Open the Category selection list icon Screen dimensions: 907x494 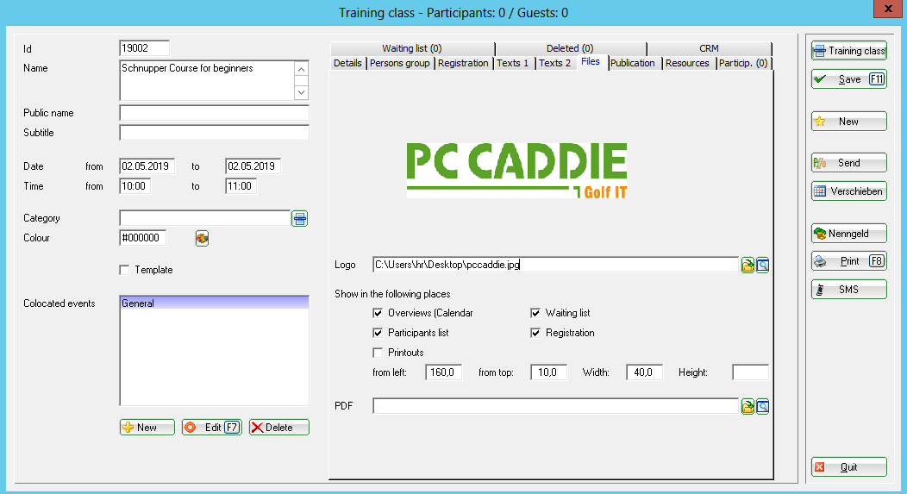pyautogui.click(x=300, y=219)
